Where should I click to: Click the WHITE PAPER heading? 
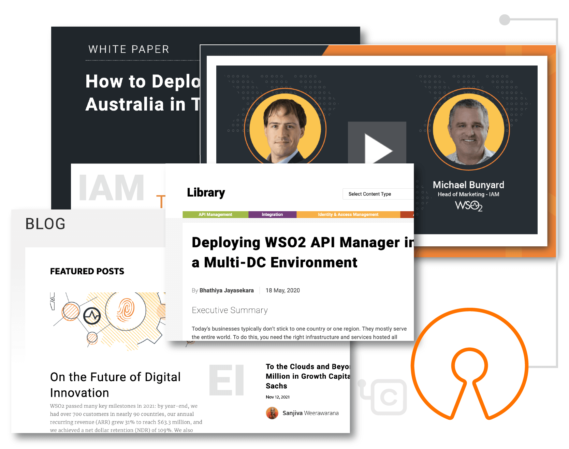tap(129, 49)
